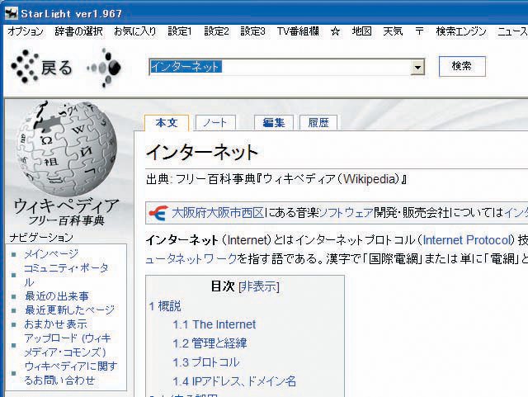528x397 pixels.
Task: Open the メインページ navigation link
Action: click(x=51, y=253)
